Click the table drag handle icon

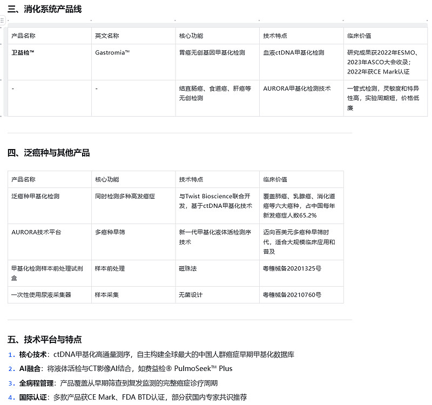click(x=2, y=21)
